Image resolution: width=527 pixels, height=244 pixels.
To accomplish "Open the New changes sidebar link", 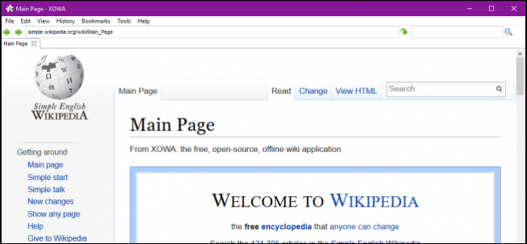I will (51, 202).
